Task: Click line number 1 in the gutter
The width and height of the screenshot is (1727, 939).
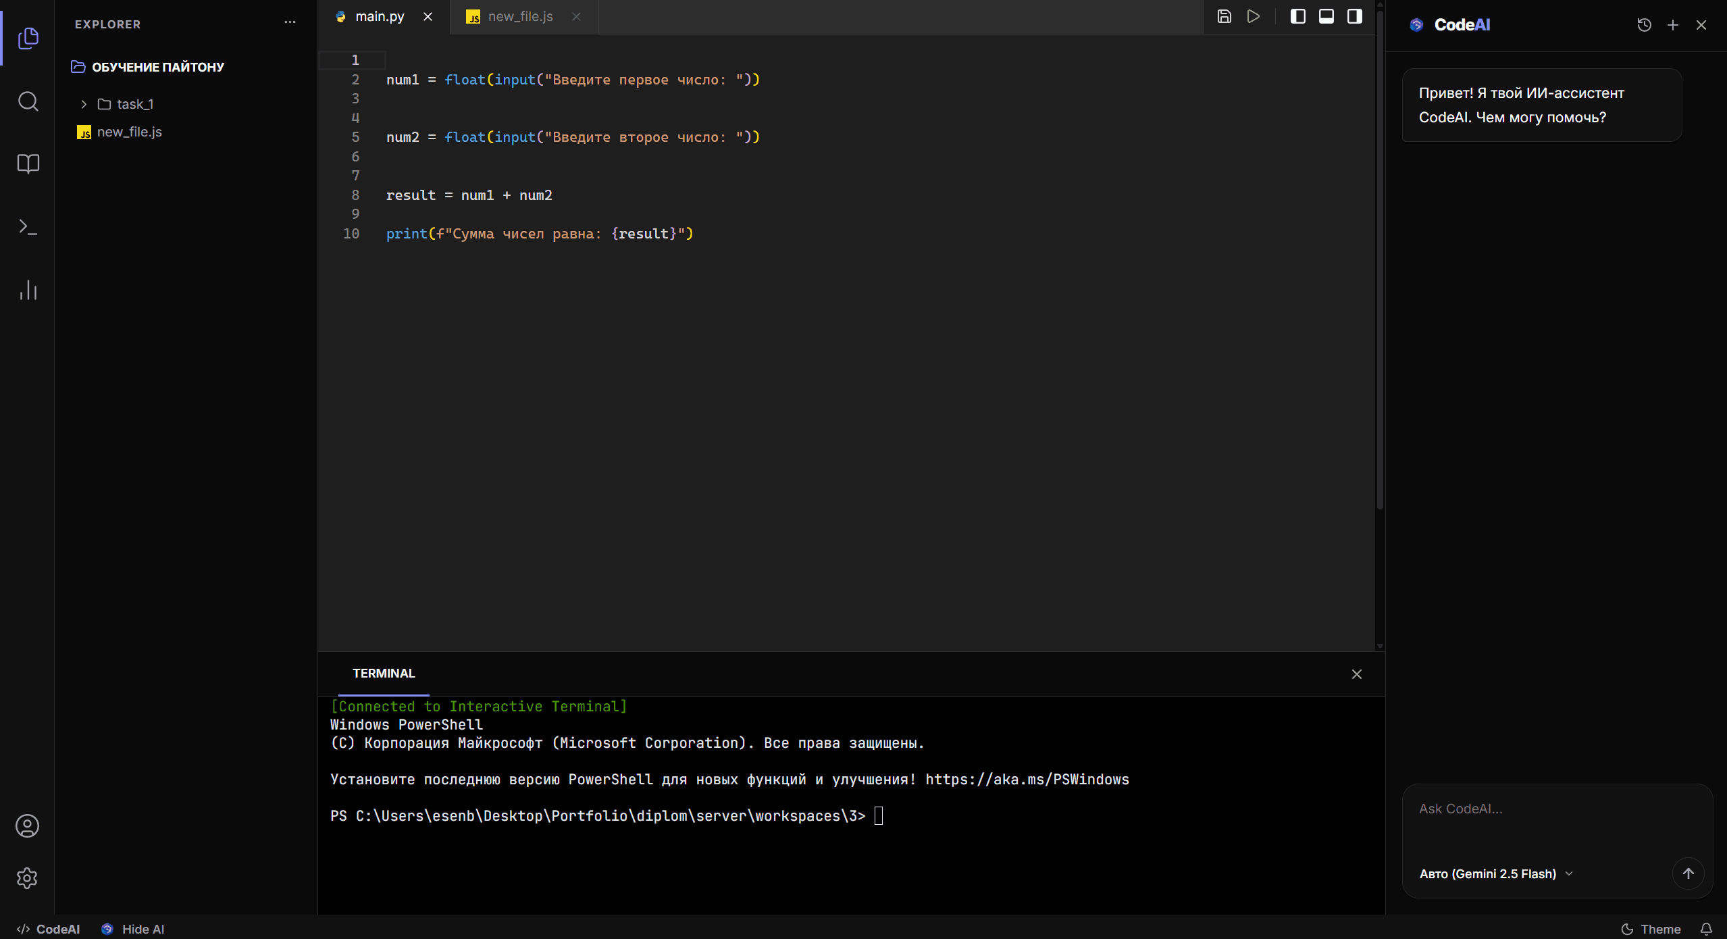Action: pos(355,60)
